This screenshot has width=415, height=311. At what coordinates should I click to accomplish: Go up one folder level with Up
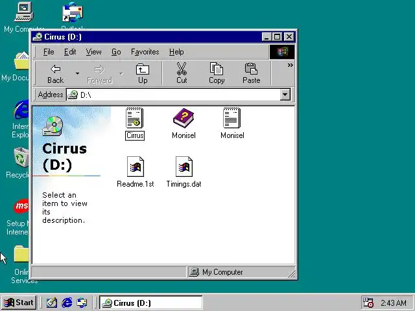coord(143,73)
